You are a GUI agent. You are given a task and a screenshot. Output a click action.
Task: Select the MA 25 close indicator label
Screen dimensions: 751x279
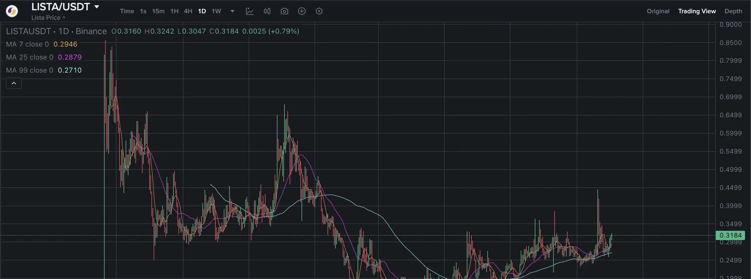coord(30,57)
